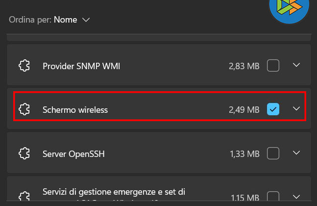Expand the Schermo wireless details chevron
The width and height of the screenshot is (317, 206).
tap(296, 109)
